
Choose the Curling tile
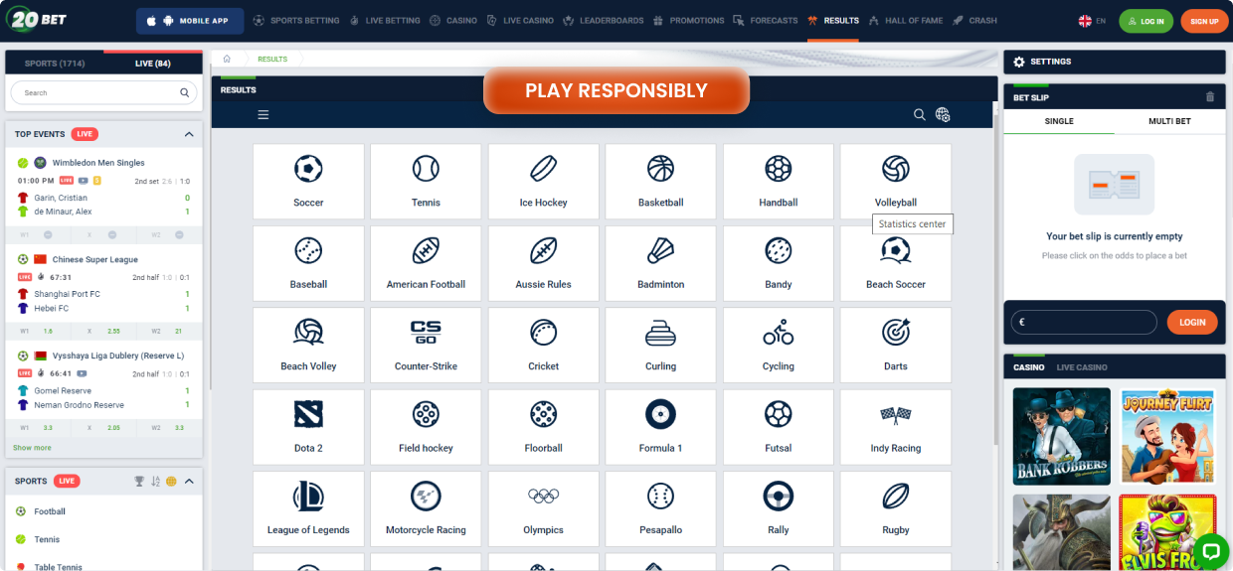[x=660, y=346]
